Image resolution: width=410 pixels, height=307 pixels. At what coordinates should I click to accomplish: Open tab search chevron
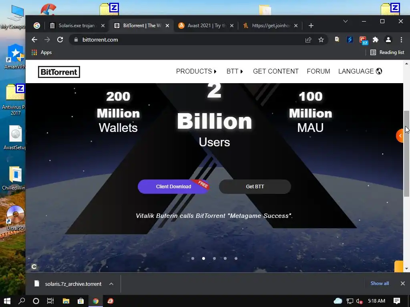coord(346,21)
